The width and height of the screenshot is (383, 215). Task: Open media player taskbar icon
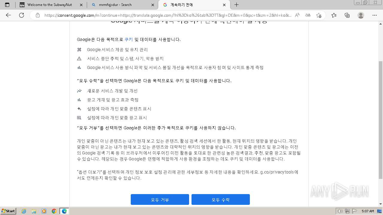[x=44, y=211]
